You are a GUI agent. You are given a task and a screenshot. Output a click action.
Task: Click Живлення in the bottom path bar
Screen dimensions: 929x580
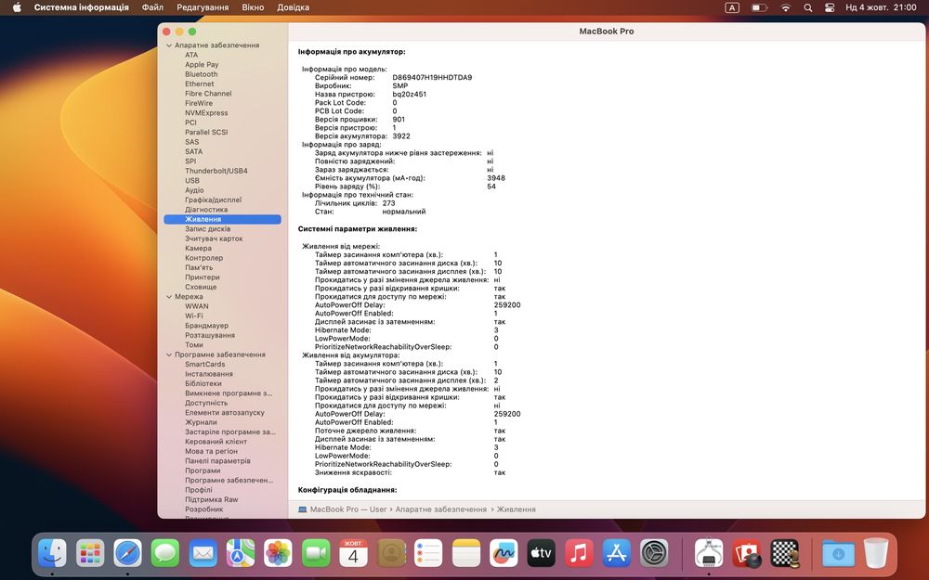516,509
